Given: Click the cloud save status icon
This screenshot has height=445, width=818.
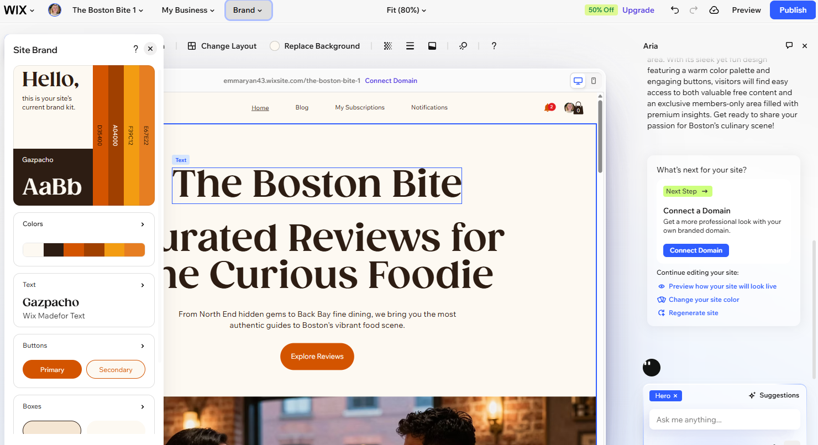Looking at the screenshot, I should 714,10.
